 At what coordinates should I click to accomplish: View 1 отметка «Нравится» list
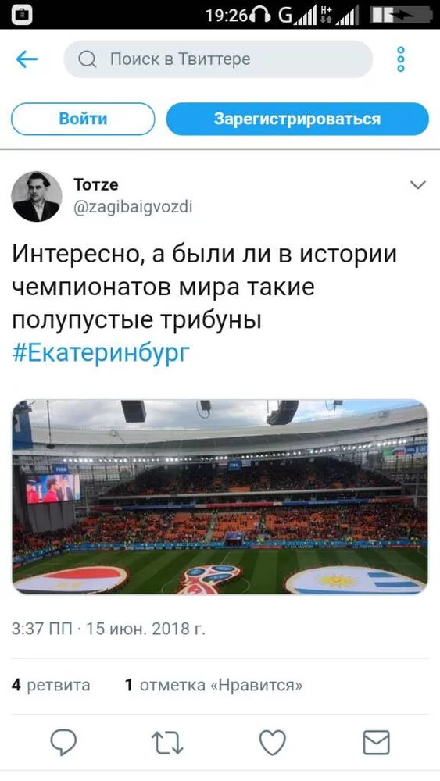(x=213, y=686)
